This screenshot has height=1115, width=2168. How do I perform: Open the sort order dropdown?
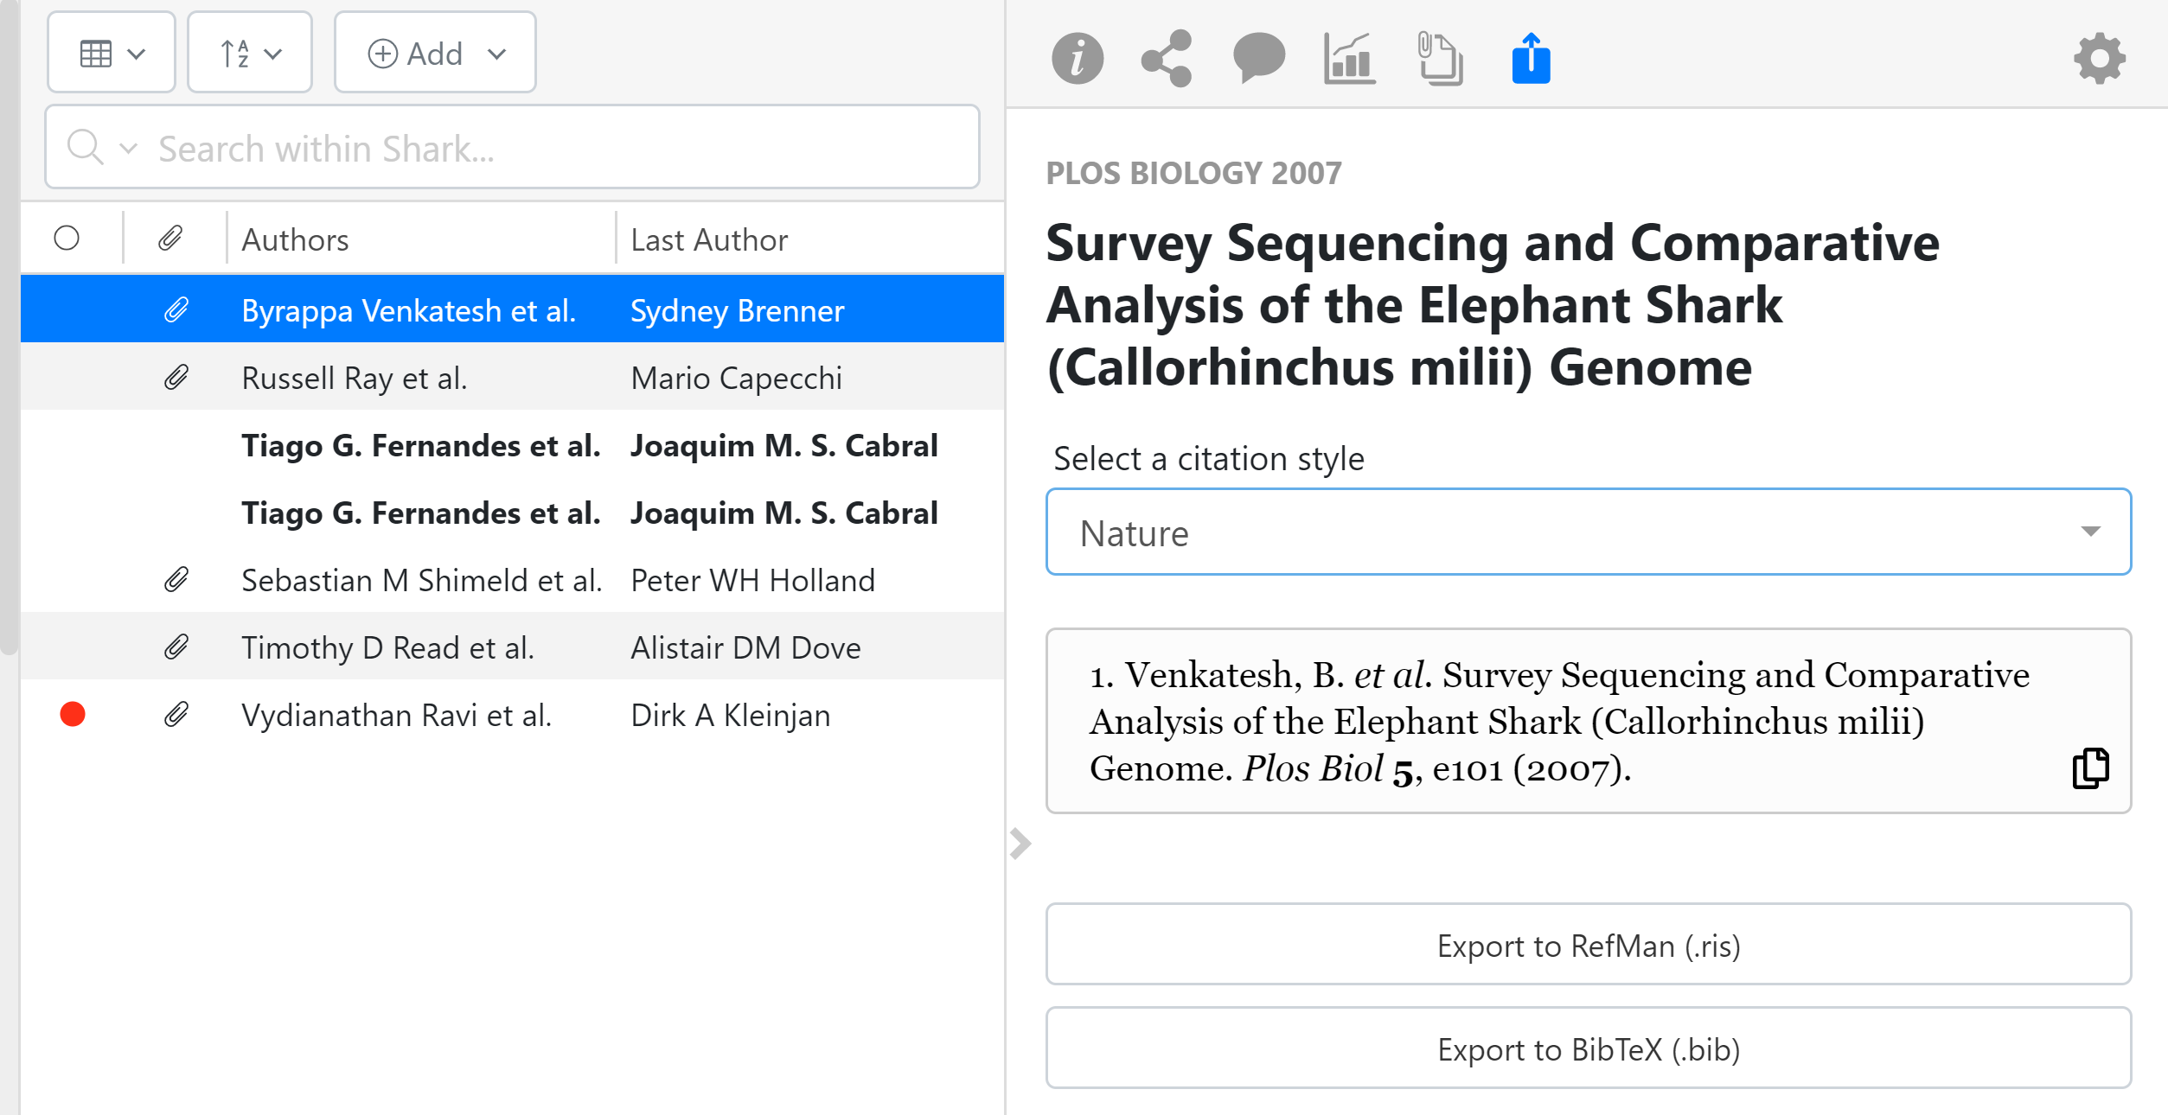(x=250, y=54)
